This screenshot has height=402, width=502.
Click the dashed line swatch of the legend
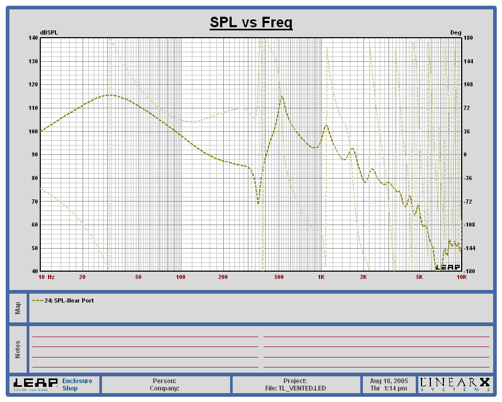(38, 300)
